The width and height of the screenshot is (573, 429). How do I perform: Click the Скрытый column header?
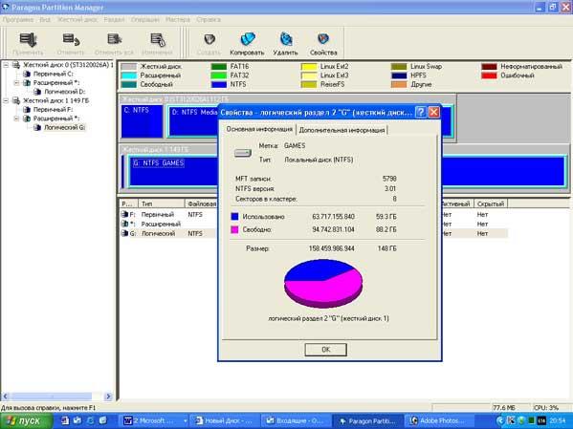491,204
